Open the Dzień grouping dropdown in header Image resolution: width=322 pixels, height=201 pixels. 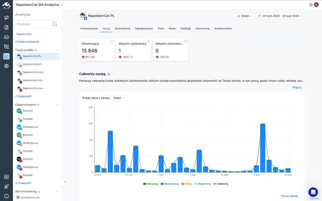pos(245,16)
